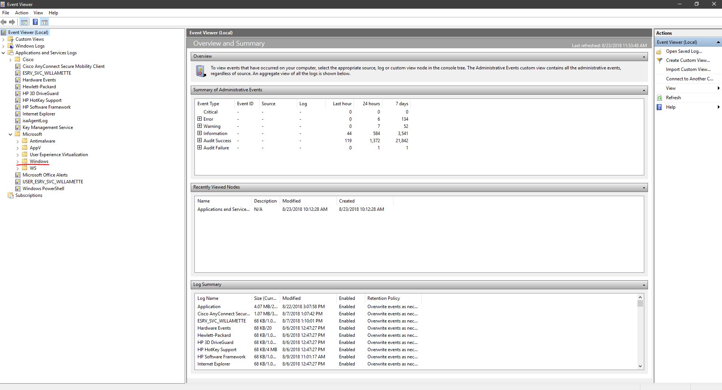Click the Antimalware folder icon
Viewport: 722px width, 390px height.
tap(25, 141)
